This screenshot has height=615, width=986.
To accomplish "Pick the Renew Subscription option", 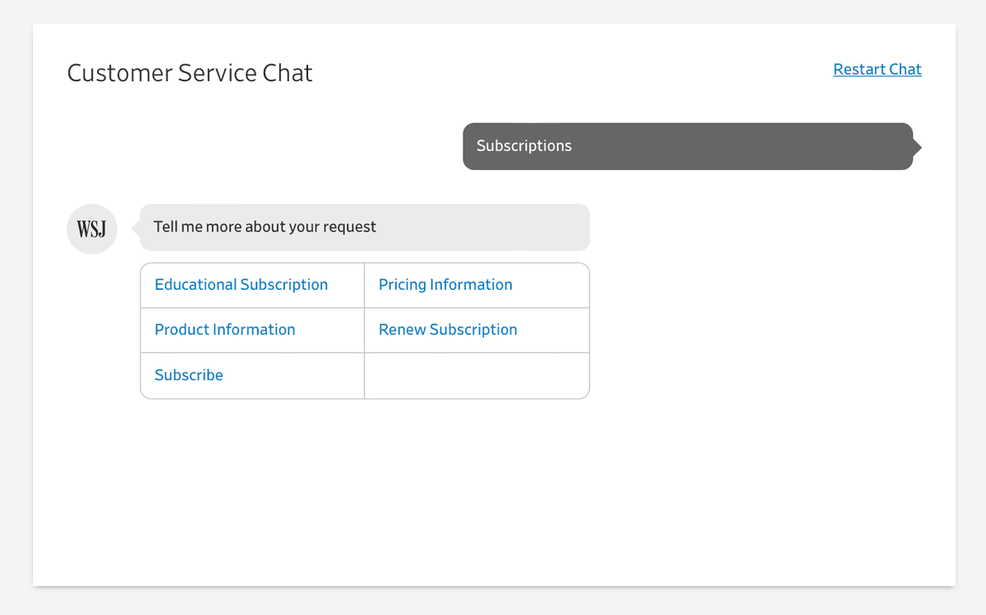I will click(448, 330).
